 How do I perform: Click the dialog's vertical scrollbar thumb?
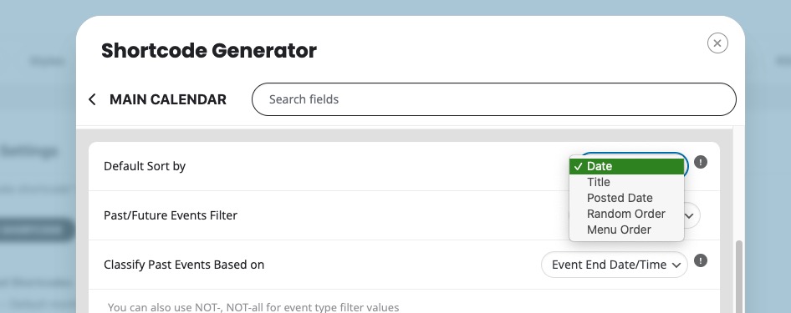click(x=739, y=277)
